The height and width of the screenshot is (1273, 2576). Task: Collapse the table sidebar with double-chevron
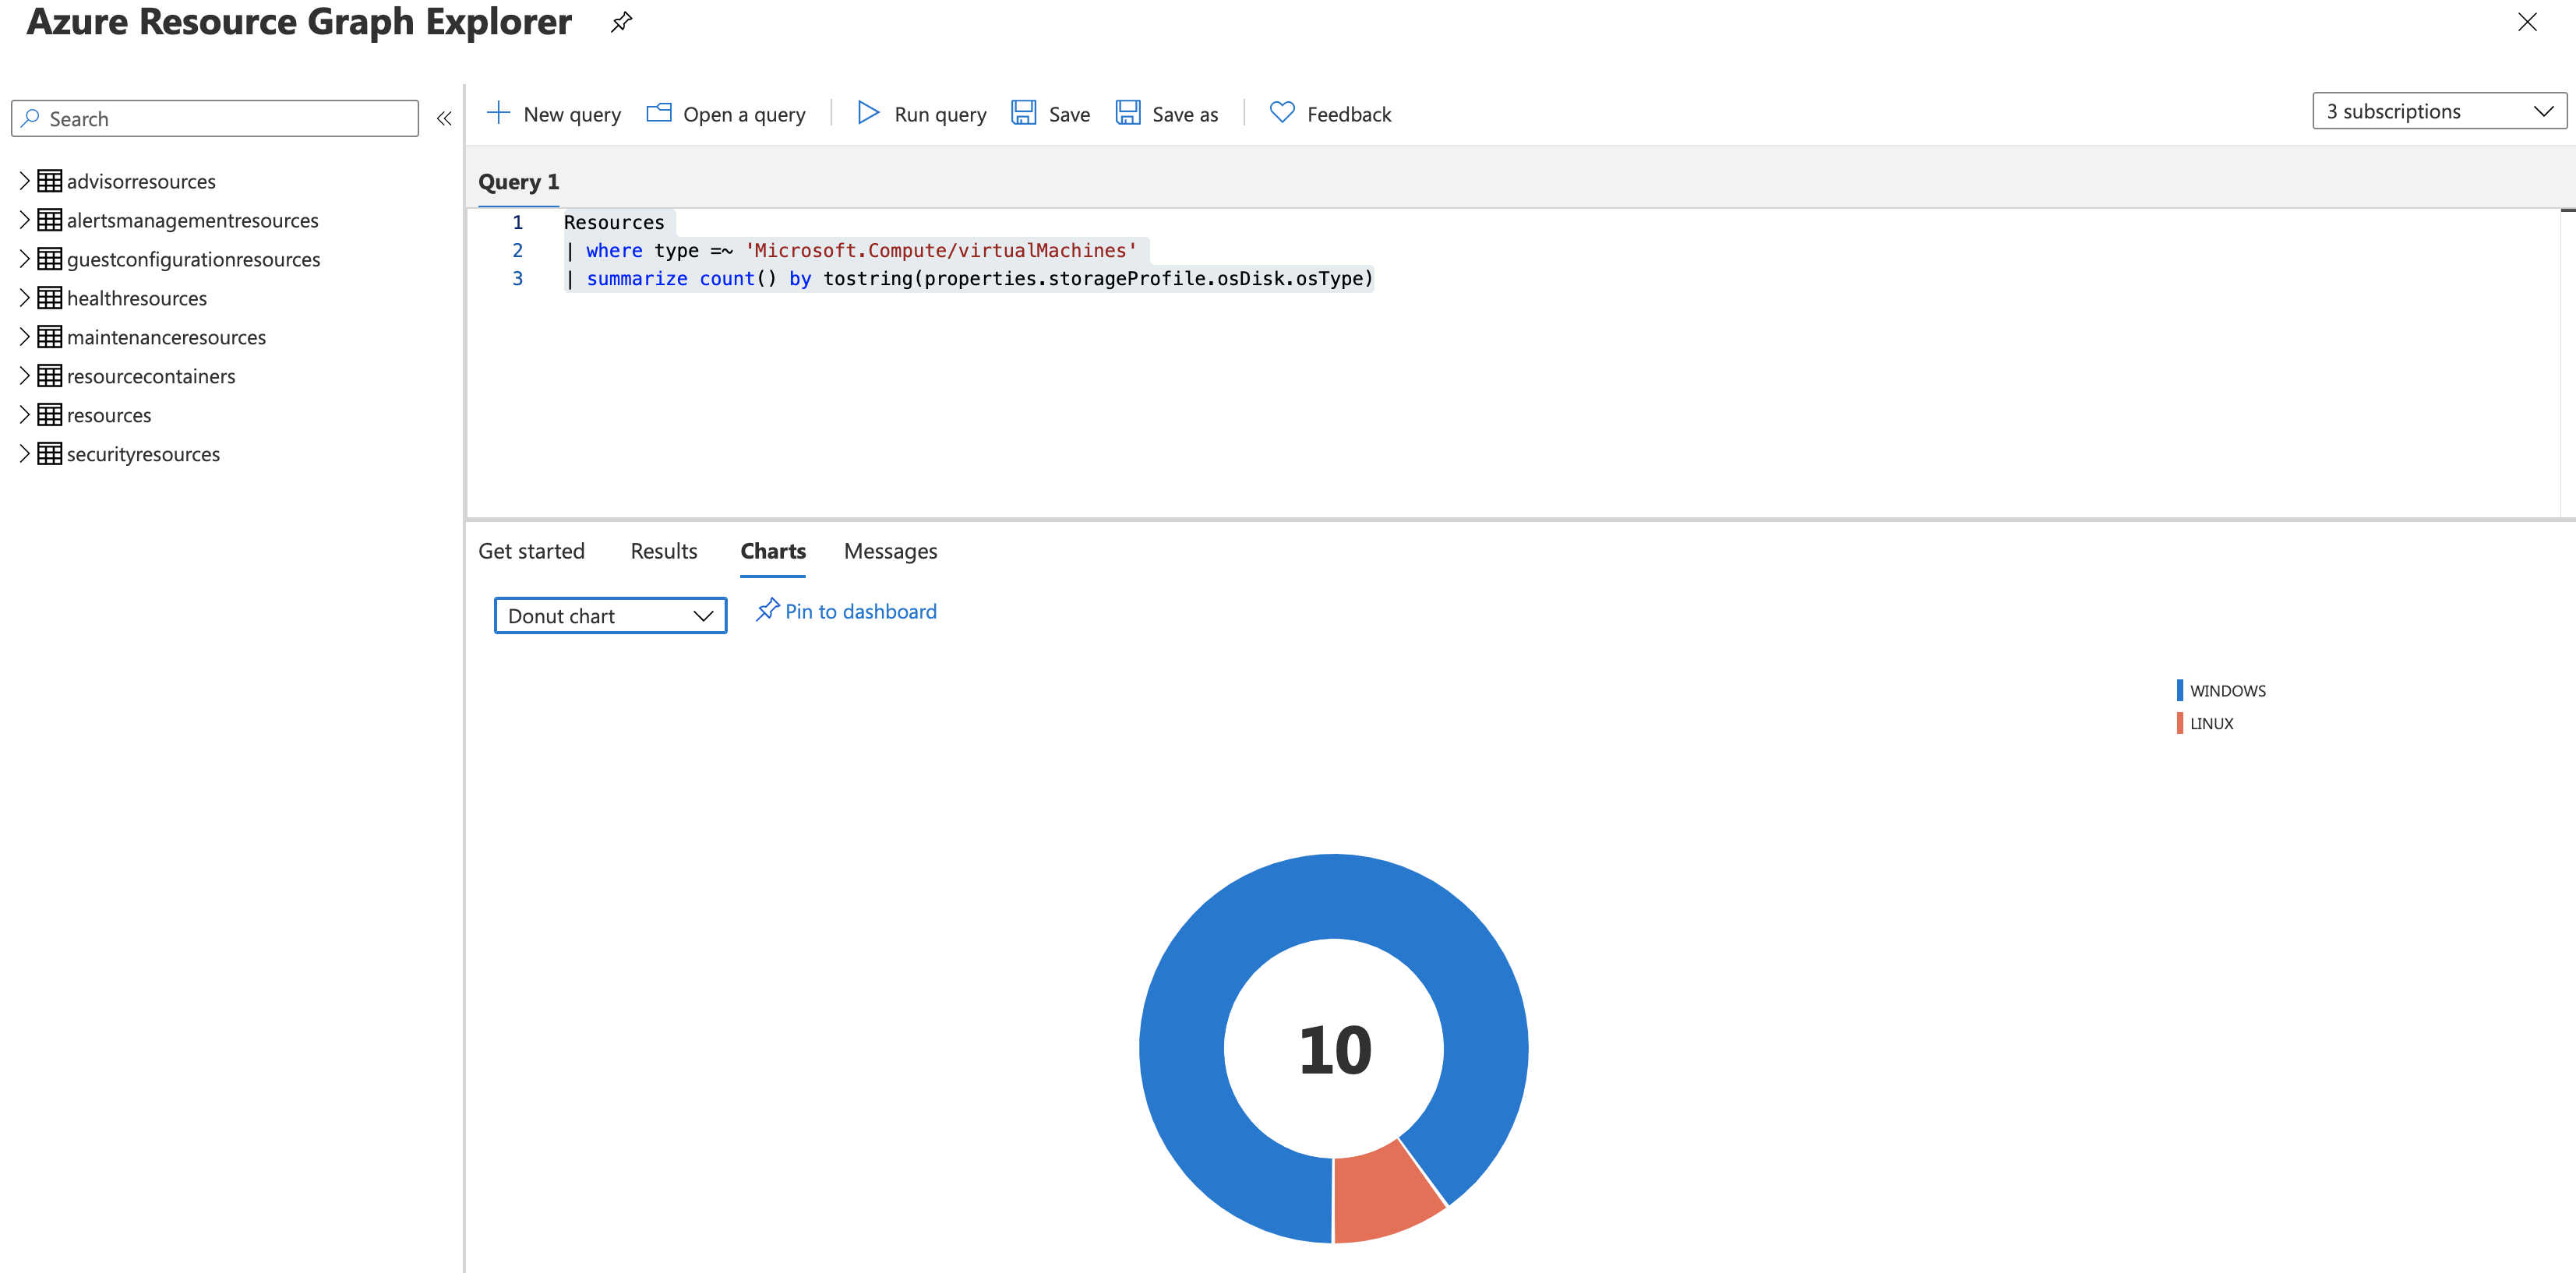444,119
